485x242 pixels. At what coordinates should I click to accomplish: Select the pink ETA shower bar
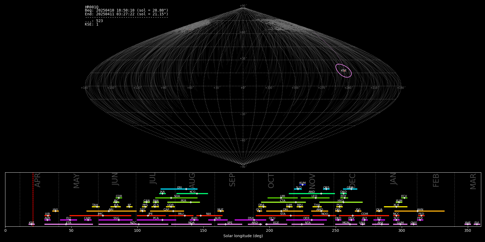coord(69,224)
